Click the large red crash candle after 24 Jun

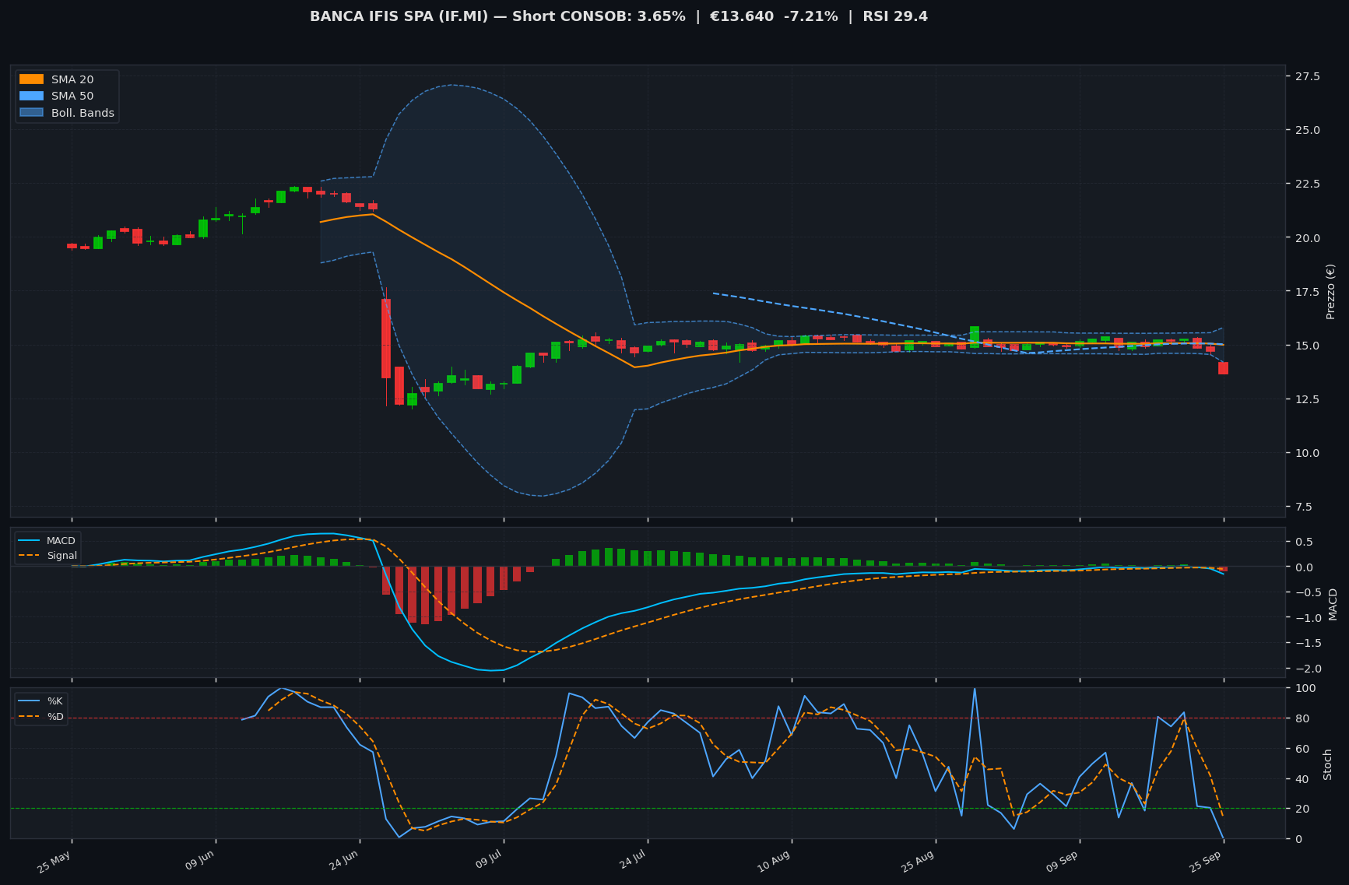pyautogui.click(x=386, y=339)
